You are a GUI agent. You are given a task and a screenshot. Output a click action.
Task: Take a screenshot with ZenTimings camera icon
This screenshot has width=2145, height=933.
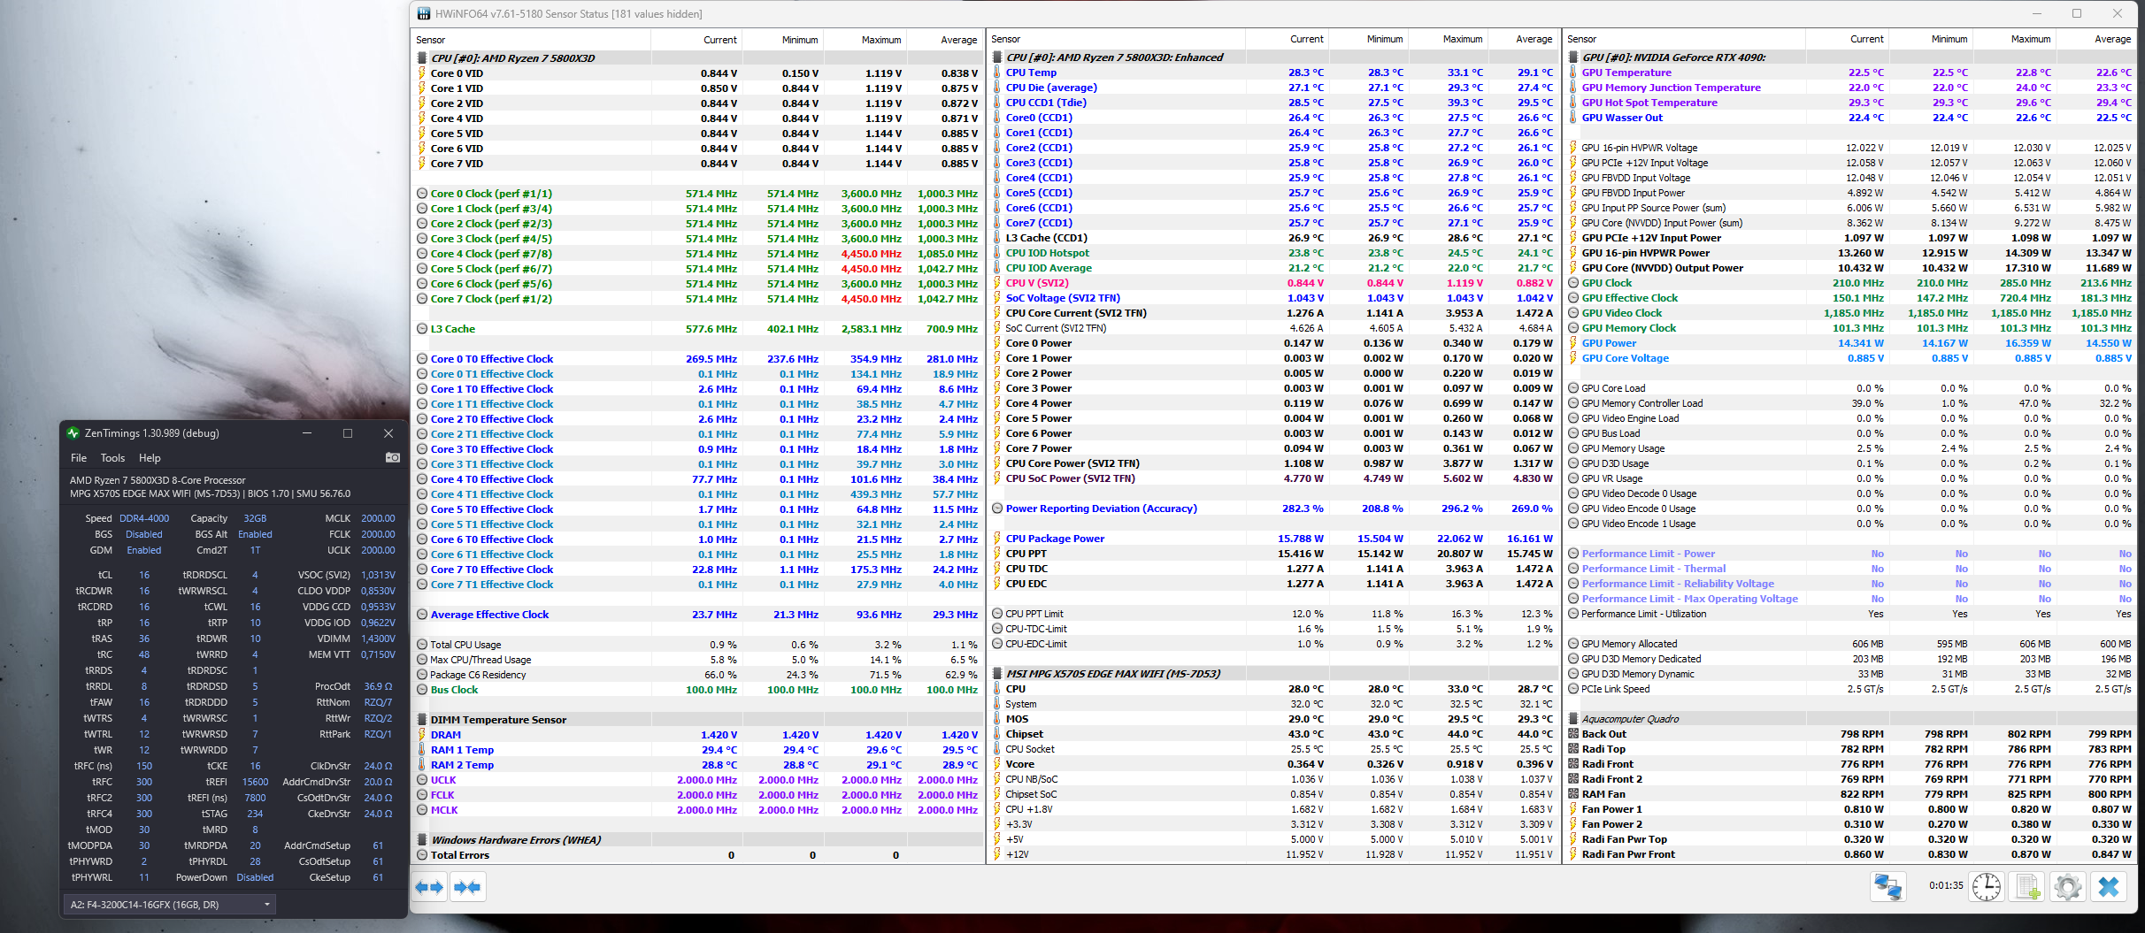pyautogui.click(x=393, y=457)
